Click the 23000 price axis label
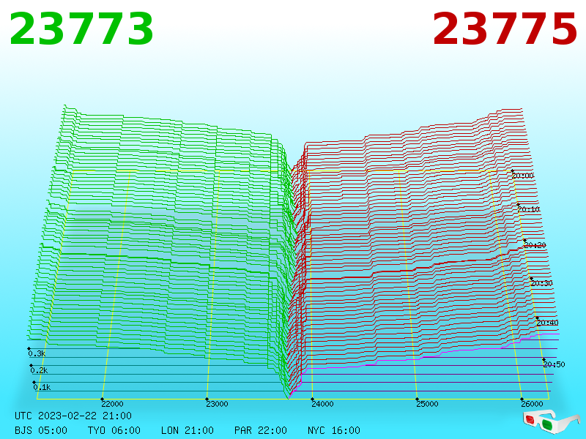Viewport: 586px width, 439px height. pyautogui.click(x=217, y=404)
